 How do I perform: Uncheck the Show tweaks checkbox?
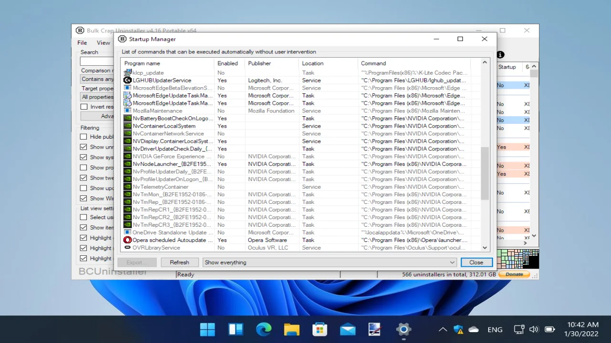84,178
